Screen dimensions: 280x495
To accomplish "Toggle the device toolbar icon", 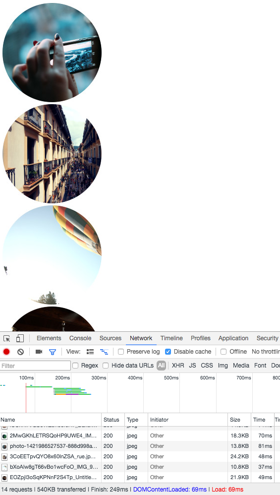I will pos(20,338).
